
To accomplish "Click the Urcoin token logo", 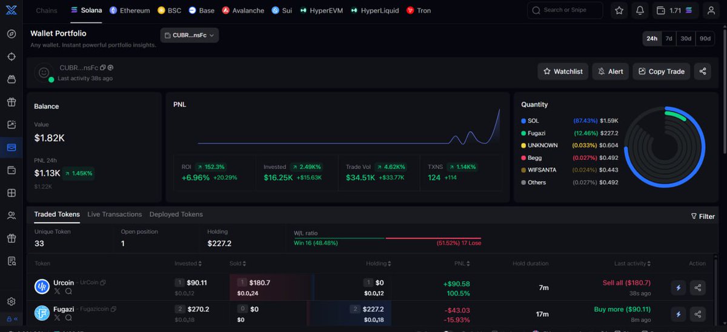I will pos(42,287).
